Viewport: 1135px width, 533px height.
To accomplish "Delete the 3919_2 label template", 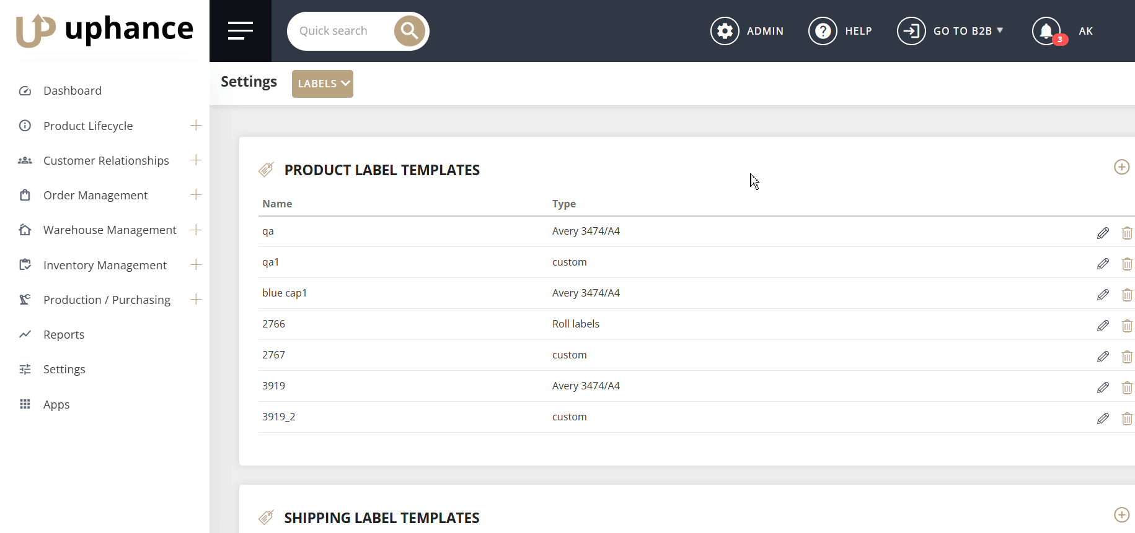I will click(x=1126, y=418).
